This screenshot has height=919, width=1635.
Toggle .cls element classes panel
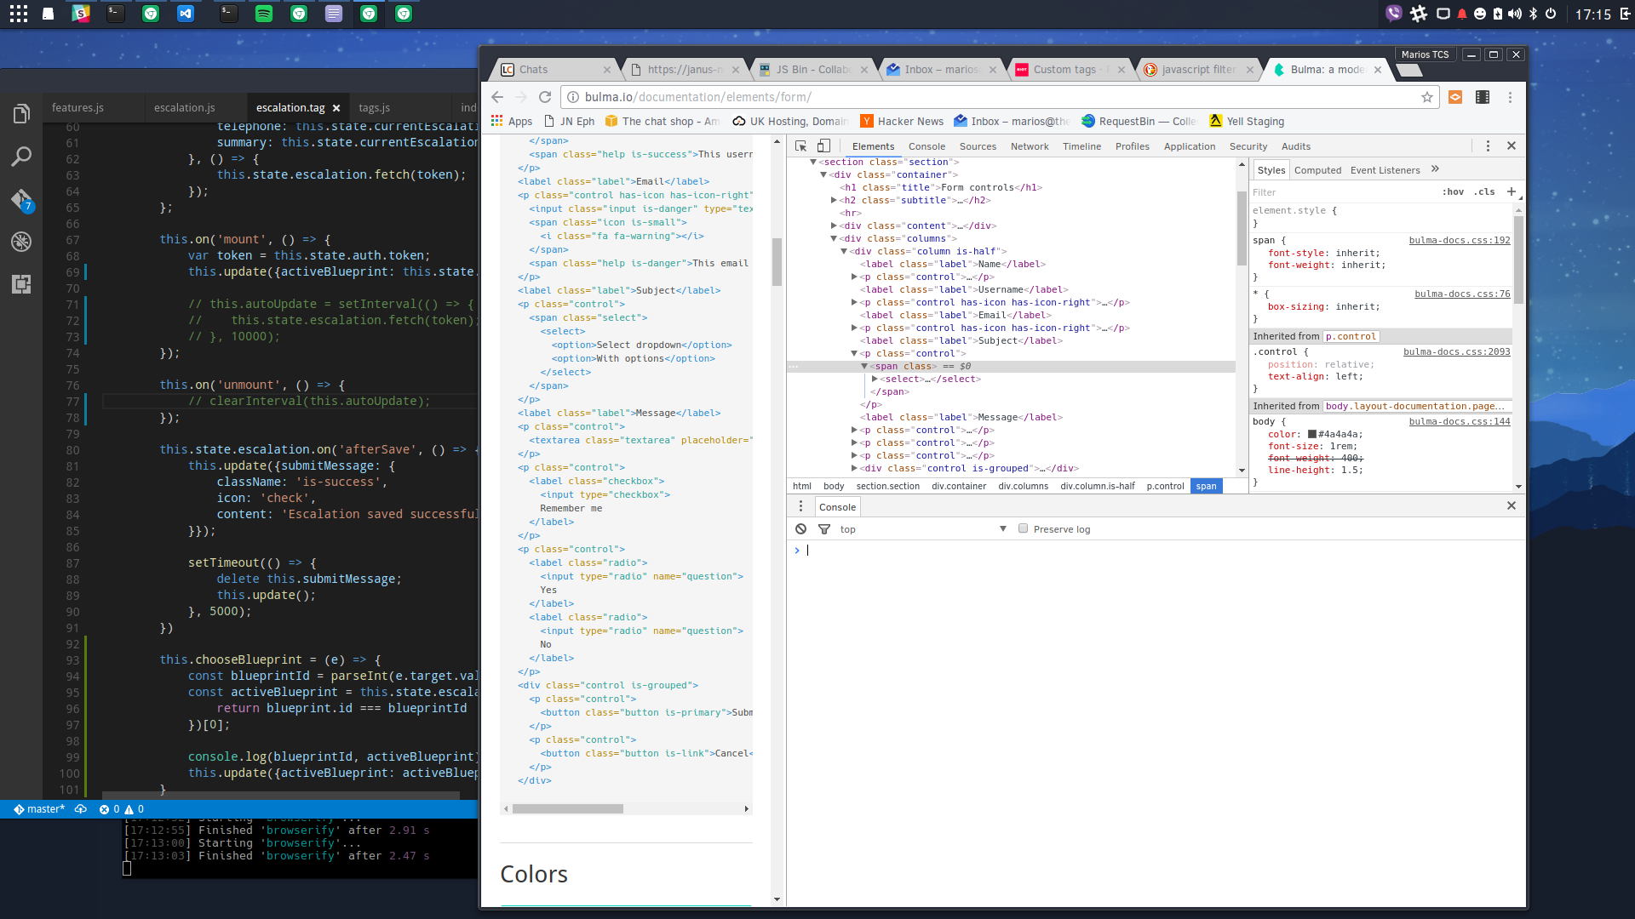point(1484,191)
